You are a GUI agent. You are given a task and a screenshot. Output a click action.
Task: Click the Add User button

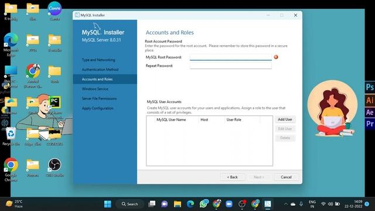285,120
